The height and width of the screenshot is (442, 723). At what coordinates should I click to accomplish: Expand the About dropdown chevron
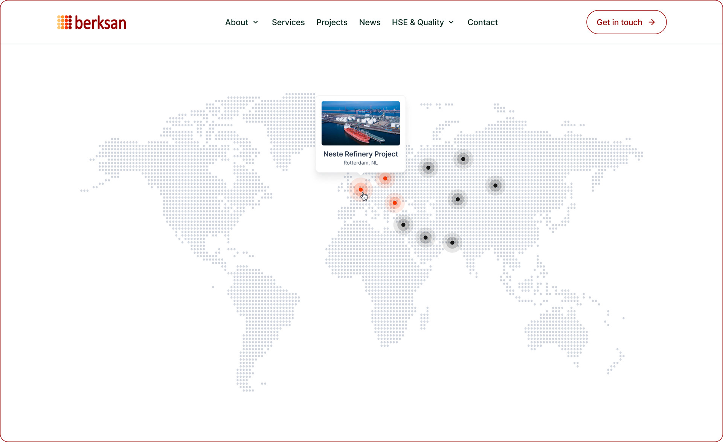point(256,22)
